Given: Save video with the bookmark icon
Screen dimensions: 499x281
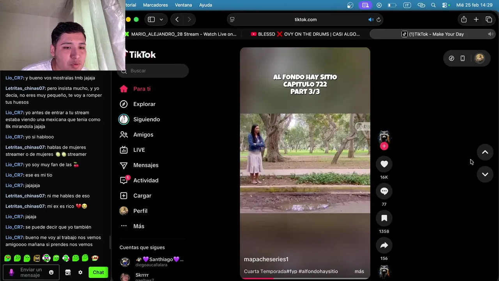Looking at the screenshot, I should click(x=384, y=218).
